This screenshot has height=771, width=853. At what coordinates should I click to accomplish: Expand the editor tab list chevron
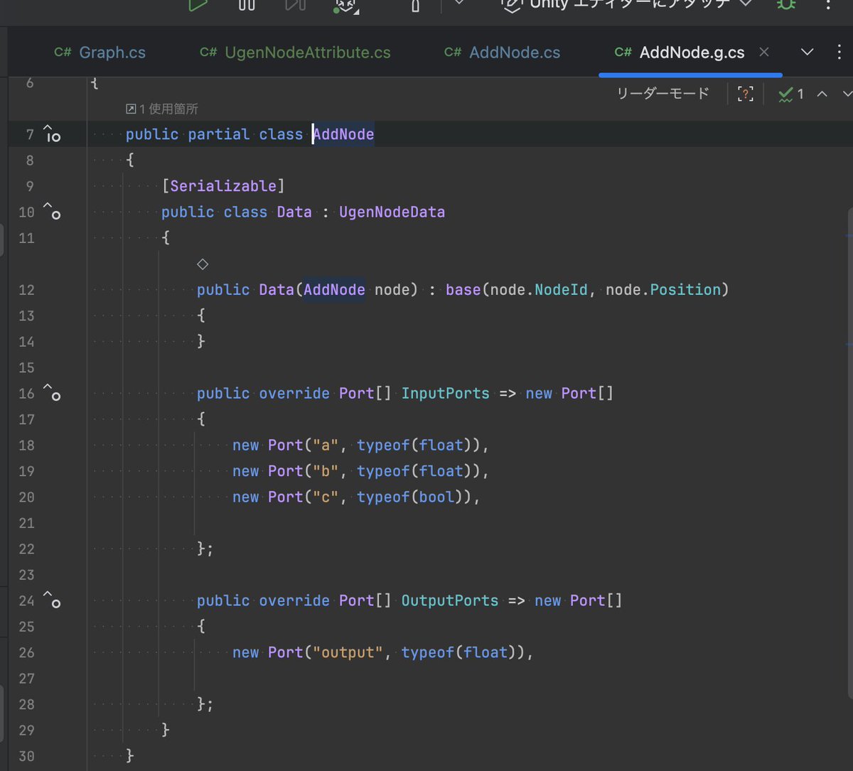pos(807,52)
